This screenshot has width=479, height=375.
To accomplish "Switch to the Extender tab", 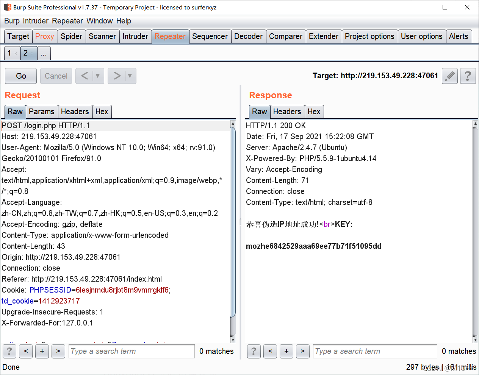I will tap(324, 36).
